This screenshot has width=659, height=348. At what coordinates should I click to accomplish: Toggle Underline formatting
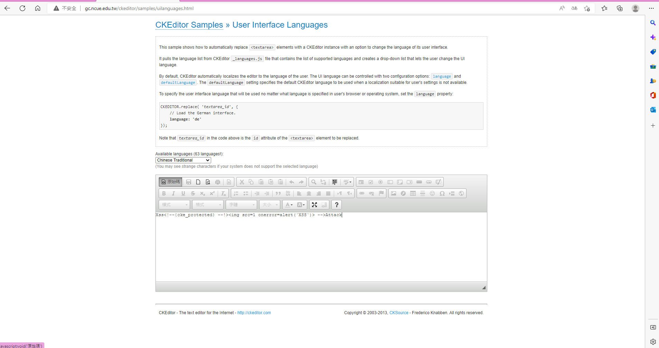pos(183,193)
